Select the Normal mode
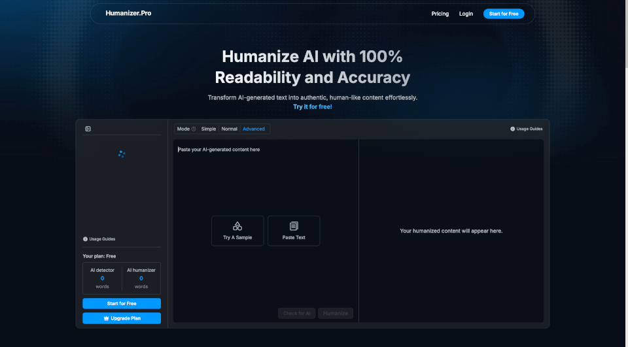 click(230, 129)
